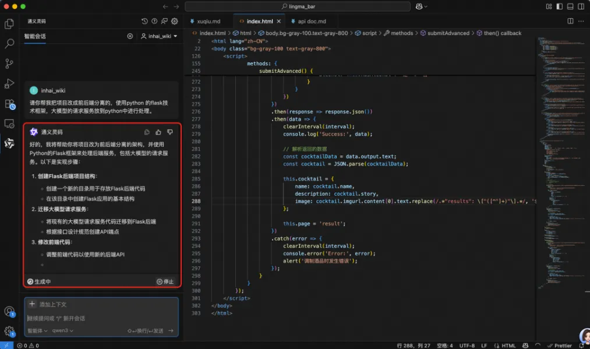Click the 生成中 generating status
The width and height of the screenshot is (590, 349).
tap(39, 281)
